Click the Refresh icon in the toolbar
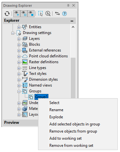 [x=7, y=14]
